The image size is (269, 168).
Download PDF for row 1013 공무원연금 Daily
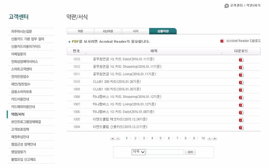point(241,60)
